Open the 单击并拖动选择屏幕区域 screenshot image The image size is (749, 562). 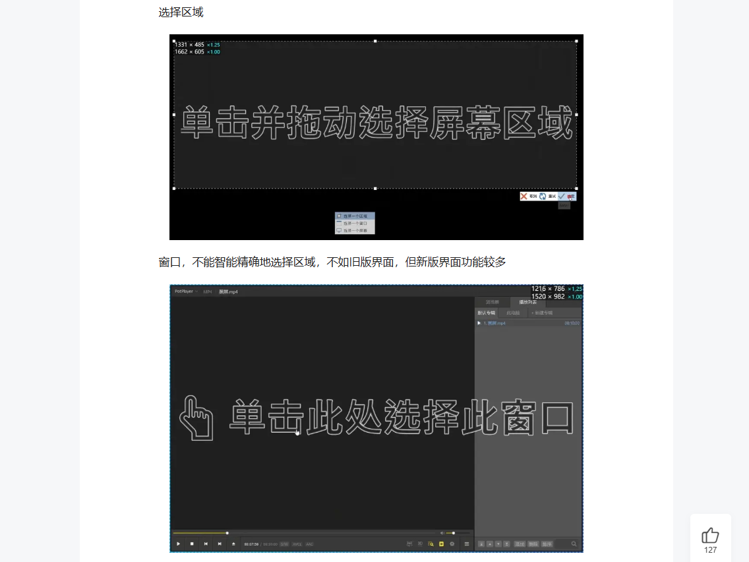pyautogui.click(x=376, y=137)
